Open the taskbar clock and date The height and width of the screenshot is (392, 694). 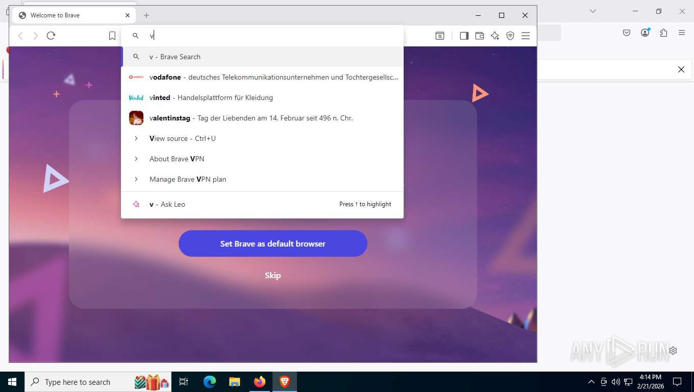point(650,382)
